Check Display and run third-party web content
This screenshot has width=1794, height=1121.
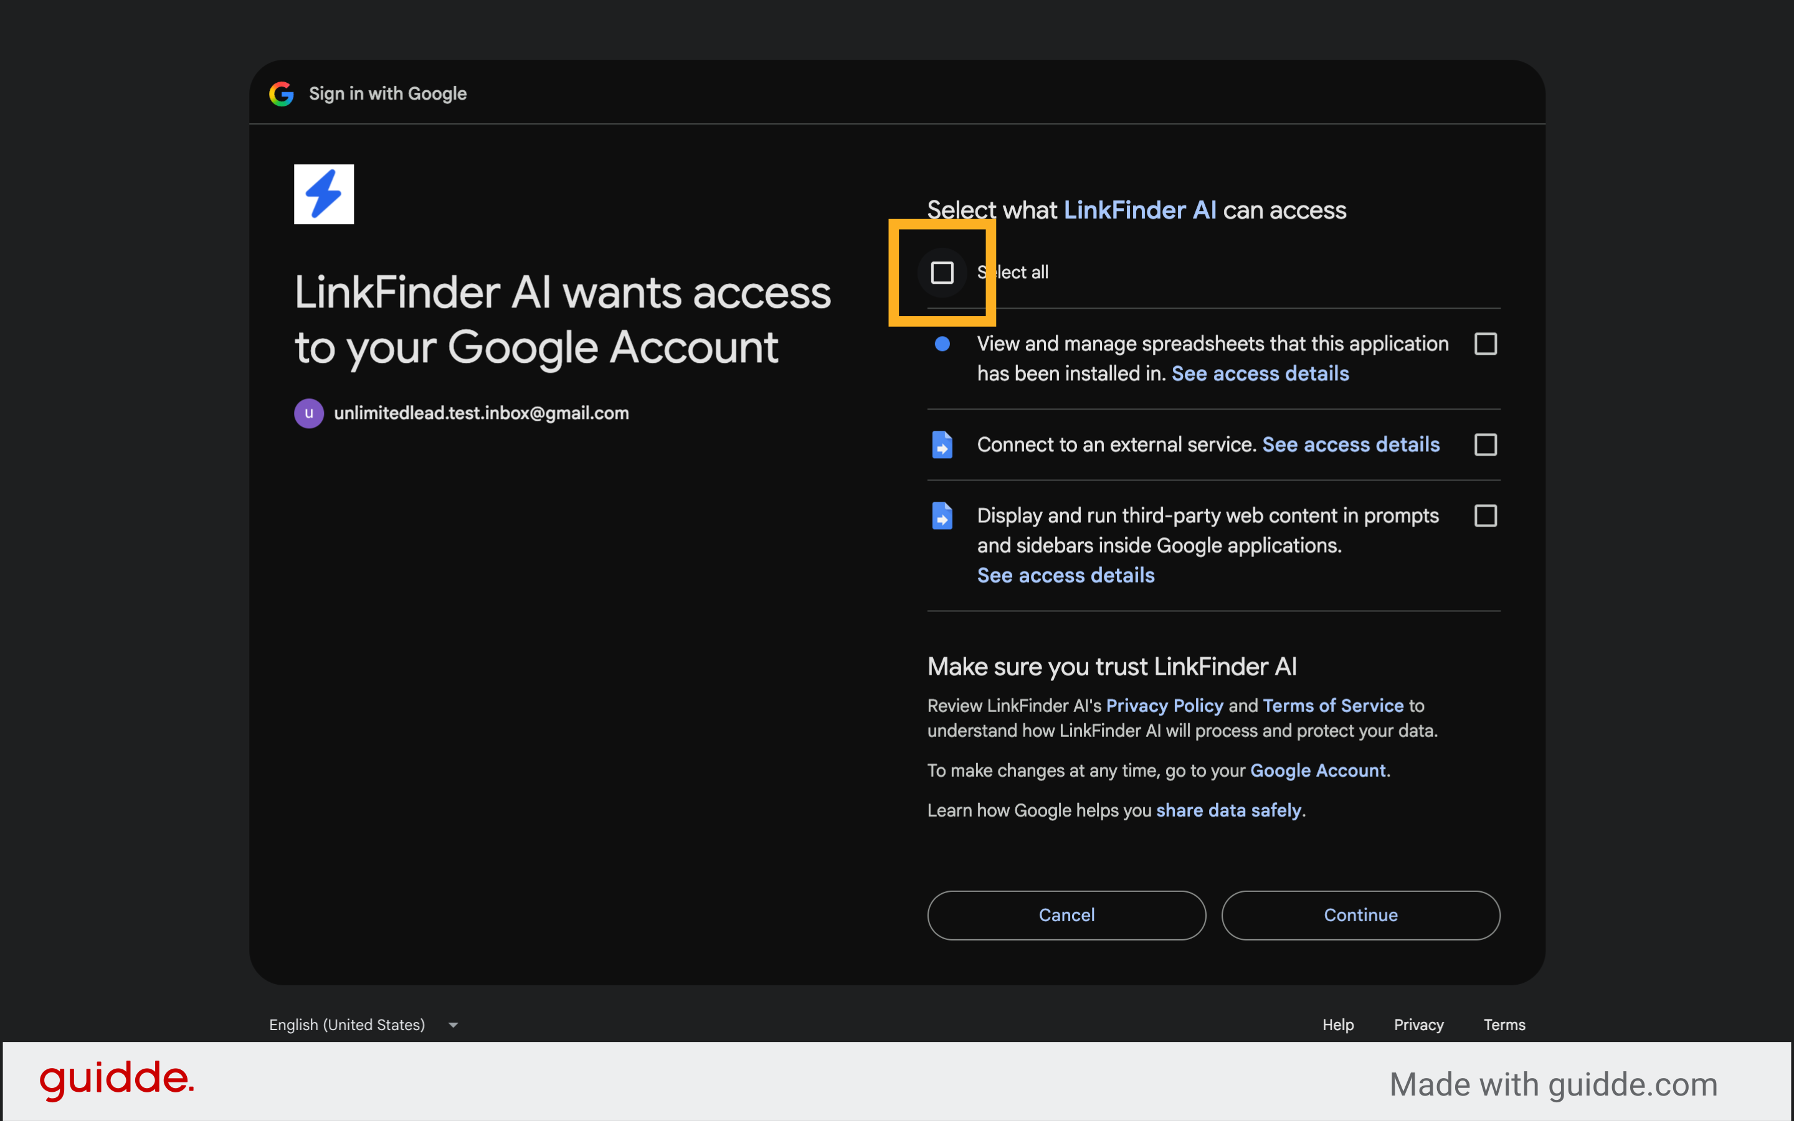click(x=1484, y=515)
